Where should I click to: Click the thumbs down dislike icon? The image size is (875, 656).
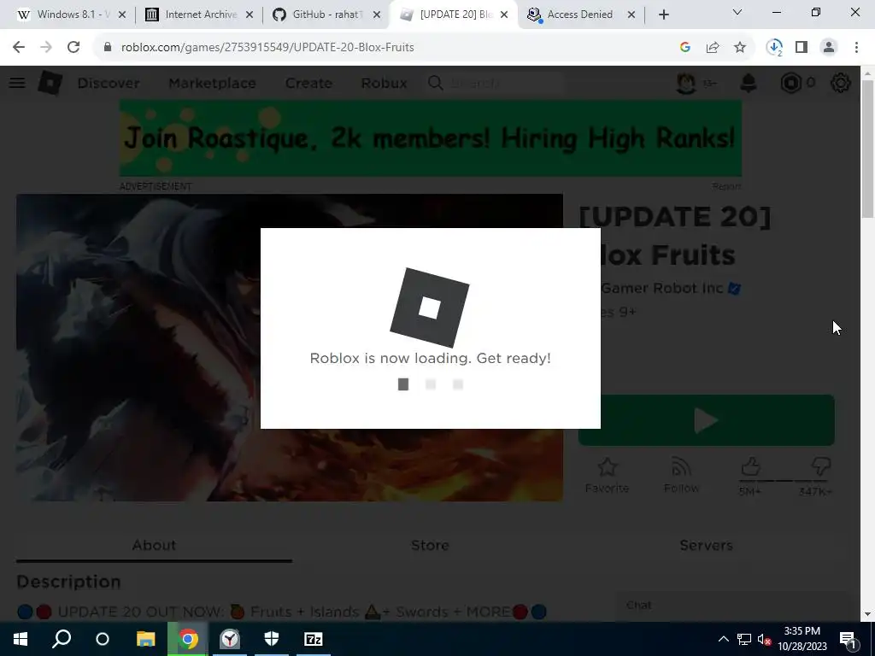pos(820,466)
